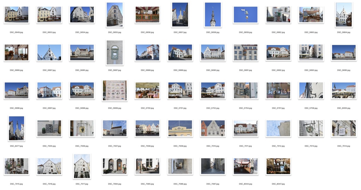Open the DSC_5664.jpg thumbnail
The height and width of the screenshot is (190, 361).
pyautogui.click(x=344, y=14)
